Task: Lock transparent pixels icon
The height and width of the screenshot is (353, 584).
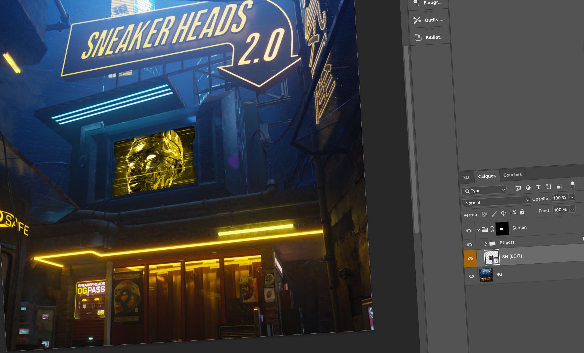Action: pyautogui.click(x=485, y=214)
